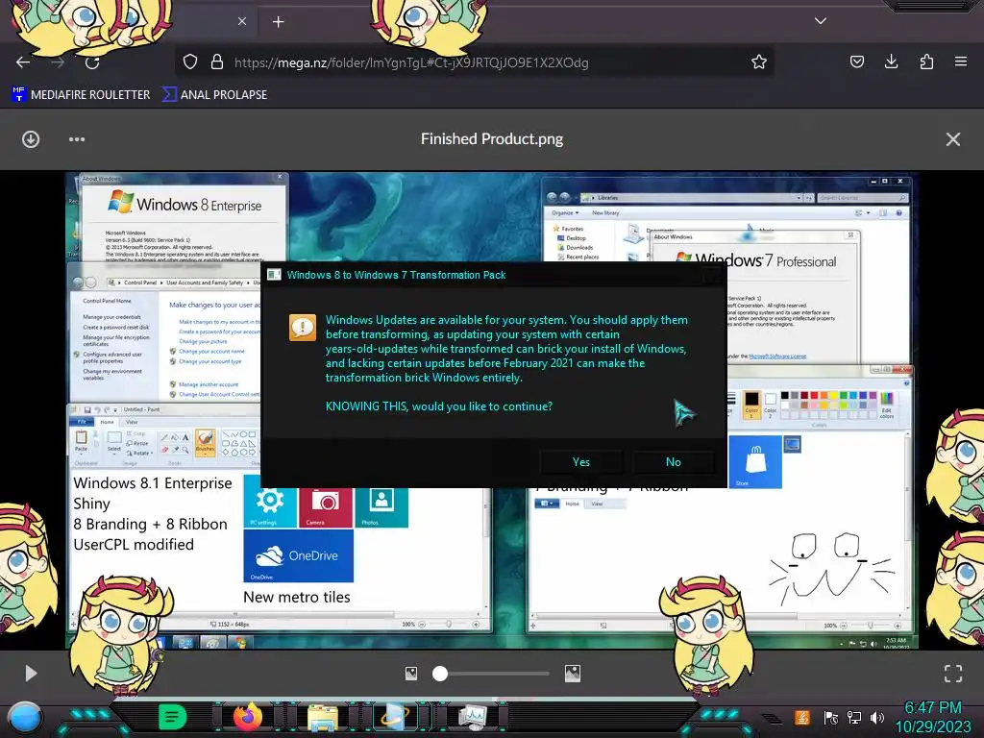
Task: Bookmark this page with the star
Action: [759, 61]
